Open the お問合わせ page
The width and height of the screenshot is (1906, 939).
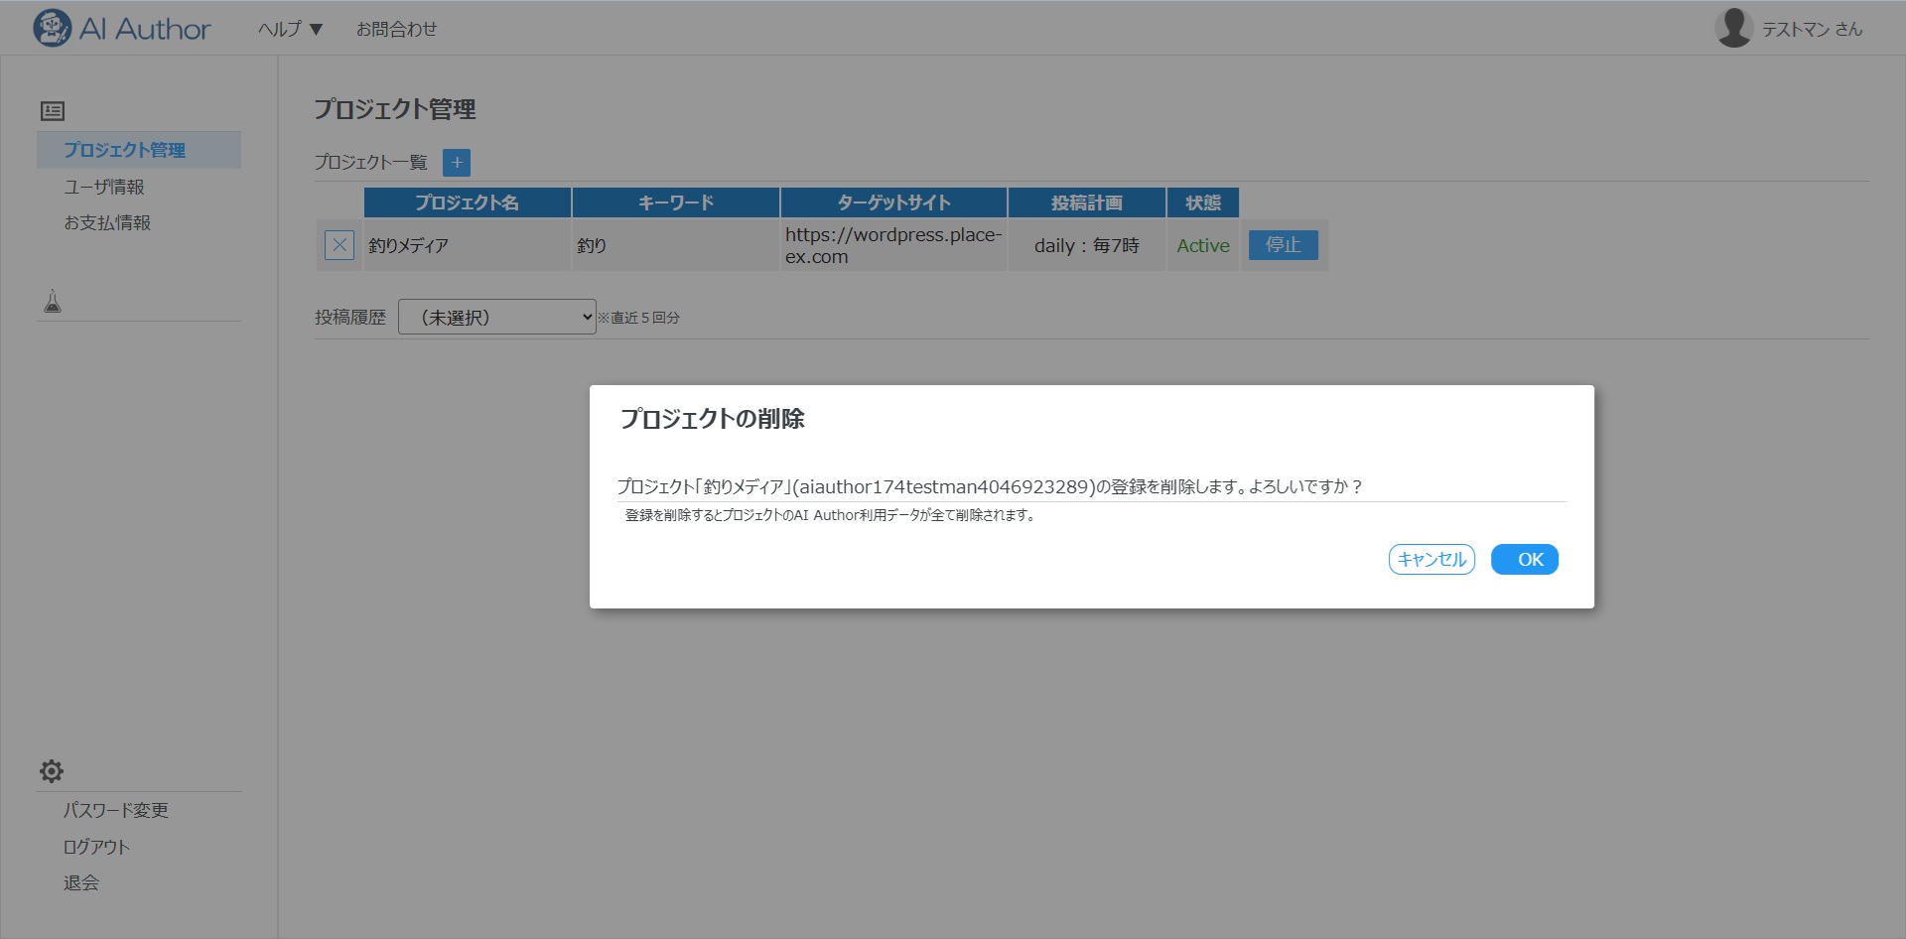[x=396, y=30]
